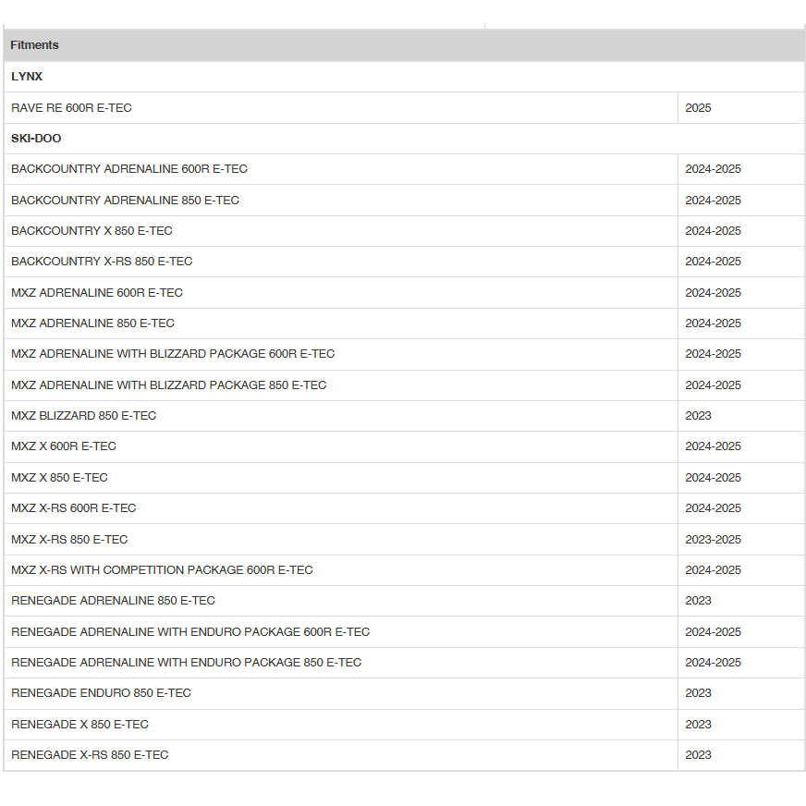Select RENEGADE X 850 E-TEC model

(79, 725)
